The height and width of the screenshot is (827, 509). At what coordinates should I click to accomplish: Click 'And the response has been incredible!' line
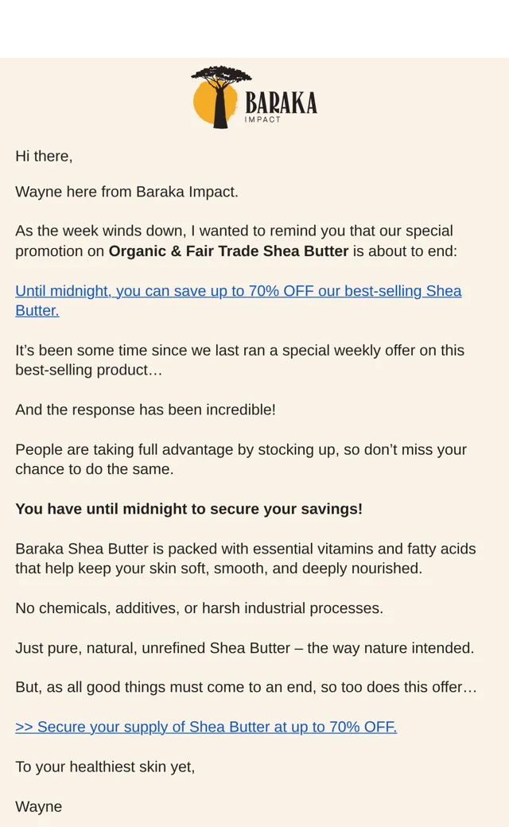(x=146, y=410)
